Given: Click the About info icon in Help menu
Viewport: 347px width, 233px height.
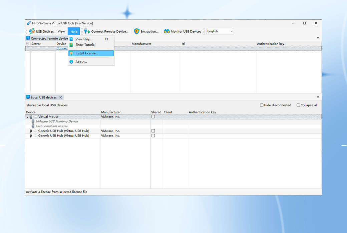Looking at the screenshot, I should 71,62.
